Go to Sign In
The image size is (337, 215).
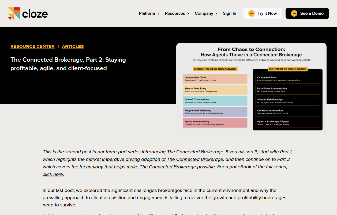(x=230, y=13)
